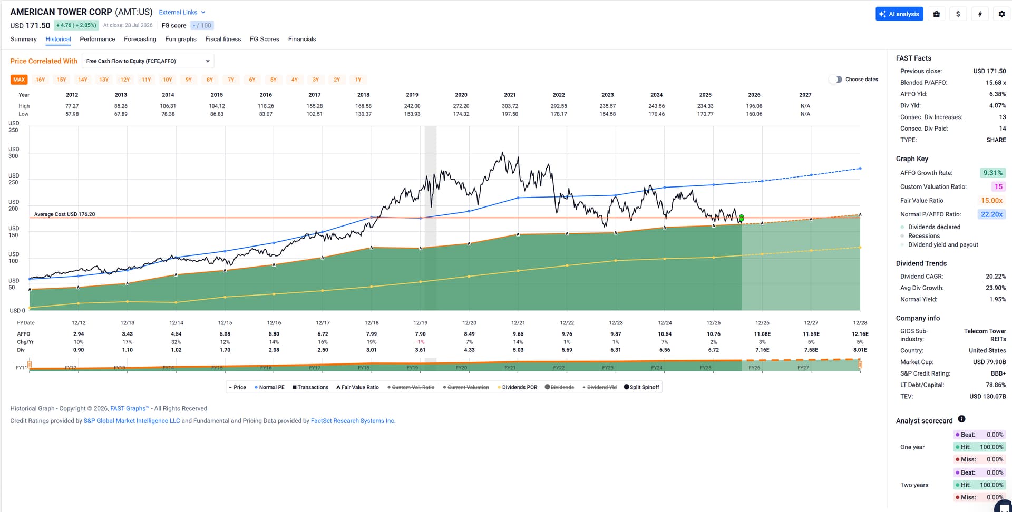Click the one-year Hit 100.00% badge
The width and height of the screenshot is (1012, 512).
click(979, 447)
